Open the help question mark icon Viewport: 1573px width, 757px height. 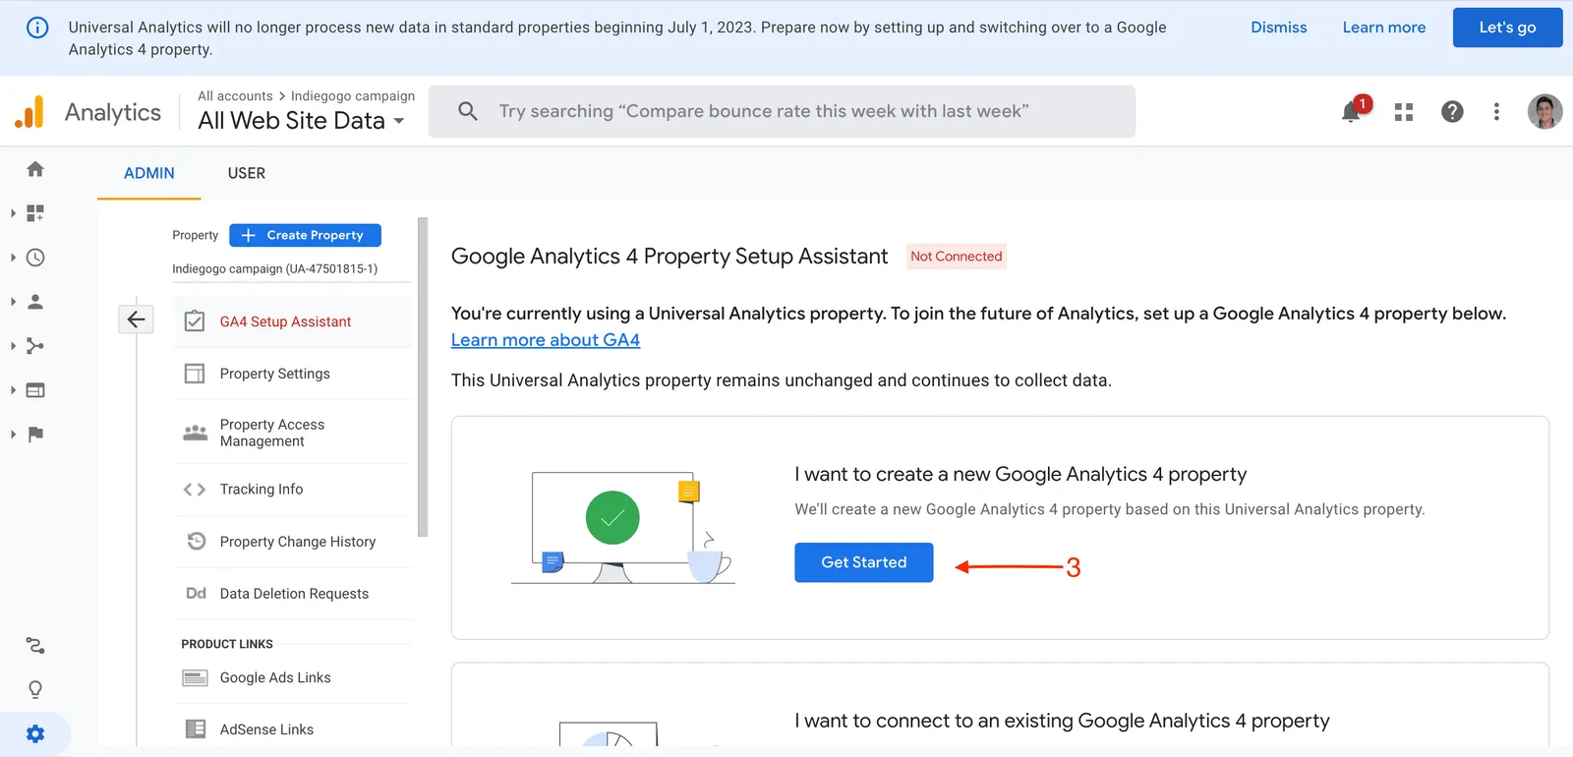point(1452,112)
